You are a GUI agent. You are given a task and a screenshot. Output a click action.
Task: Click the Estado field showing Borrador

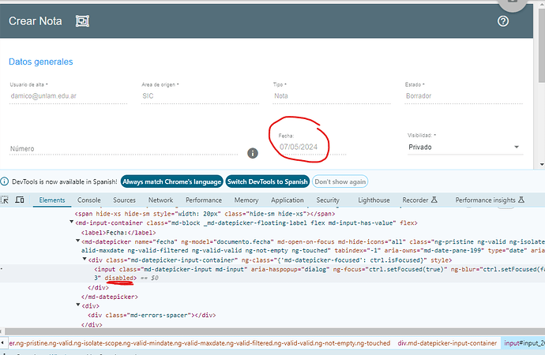464,95
